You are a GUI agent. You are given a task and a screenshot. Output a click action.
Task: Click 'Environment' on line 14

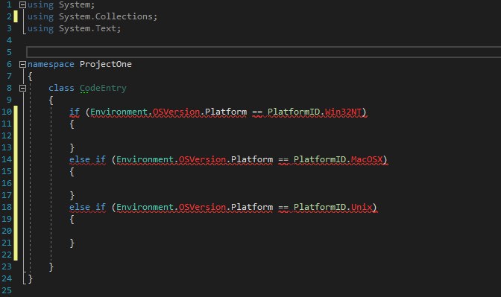click(145, 159)
